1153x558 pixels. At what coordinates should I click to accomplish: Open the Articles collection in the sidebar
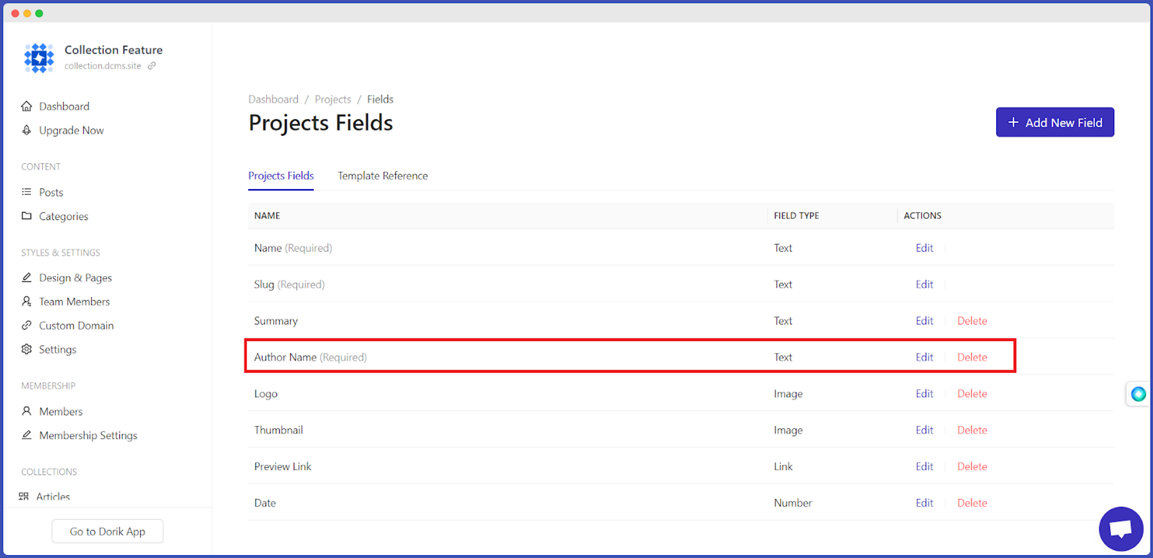pos(53,496)
